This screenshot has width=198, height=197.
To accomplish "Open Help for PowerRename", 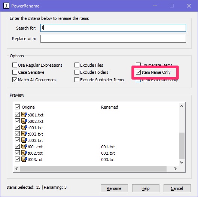I will [x=146, y=188].
